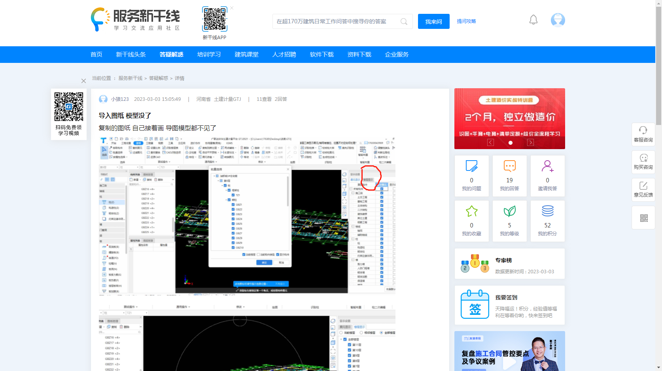Viewport: 662px width, 371px height.
Task: Open 我的回答 chat icon card
Action: point(509,166)
